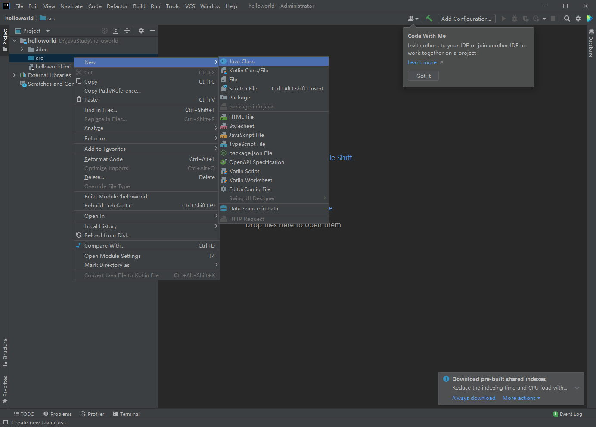The image size is (596, 427).
Task: Click the Build Project hammer icon
Action: click(x=429, y=19)
